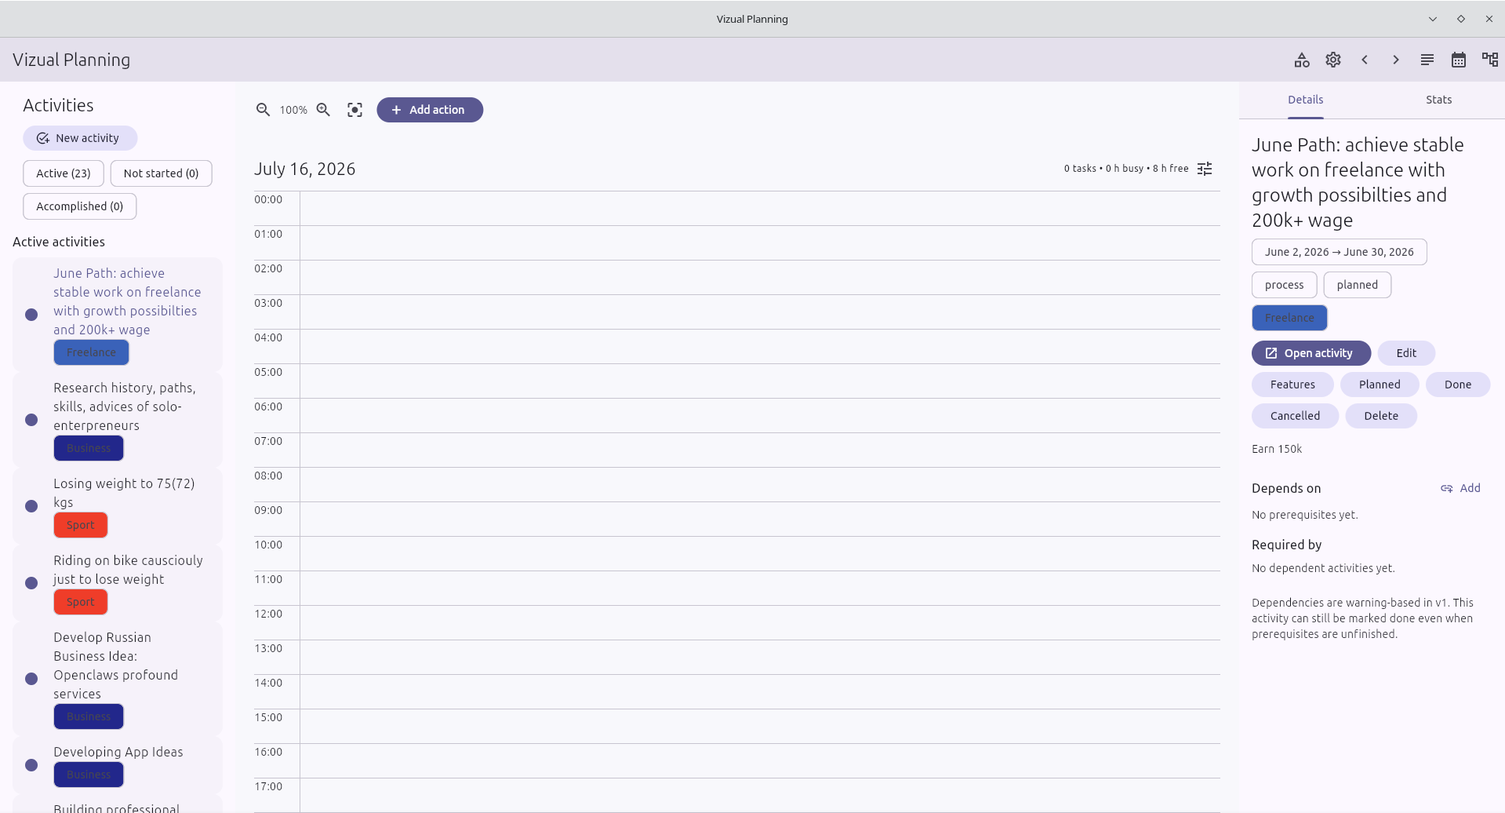The image size is (1505, 813).
Task: Click the process tag chip
Action: click(1284, 285)
